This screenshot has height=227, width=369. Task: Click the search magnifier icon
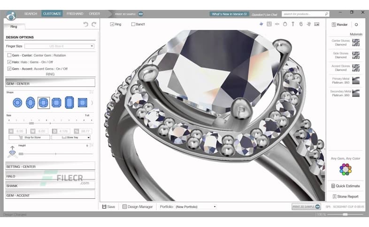(x=326, y=14)
